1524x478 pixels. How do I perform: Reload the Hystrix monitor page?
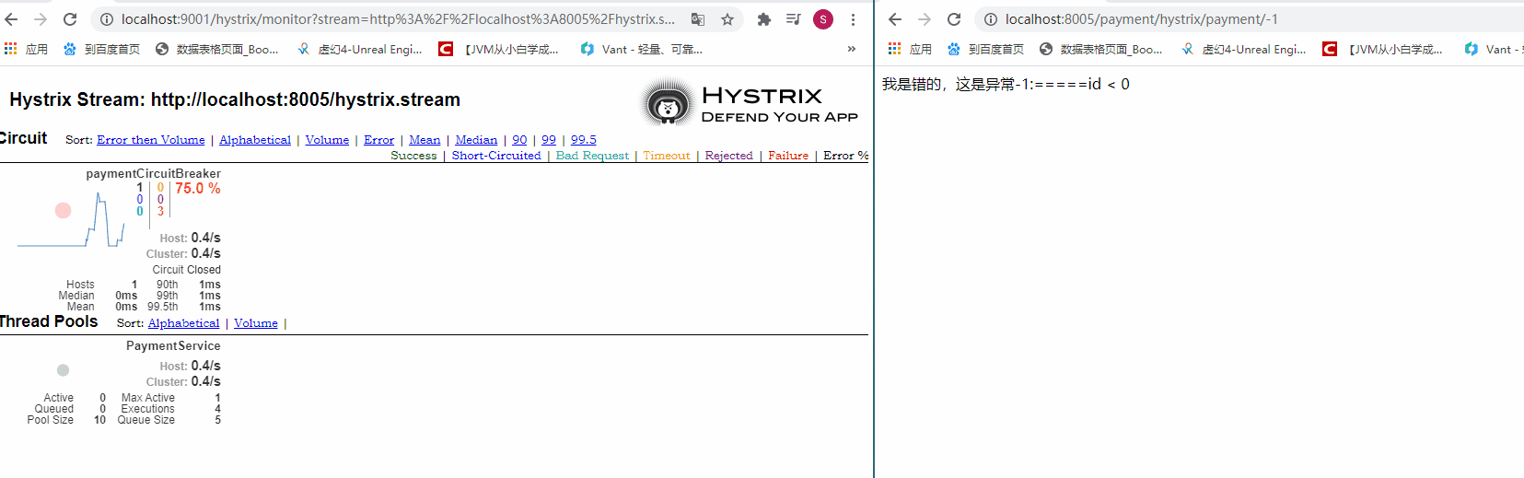click(70, 19)
